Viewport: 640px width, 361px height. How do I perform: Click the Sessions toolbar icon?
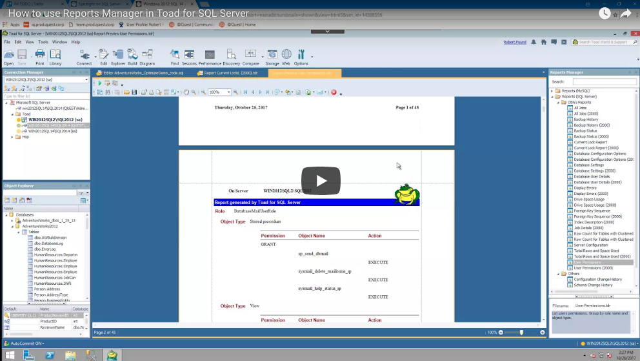coord(189,57)
